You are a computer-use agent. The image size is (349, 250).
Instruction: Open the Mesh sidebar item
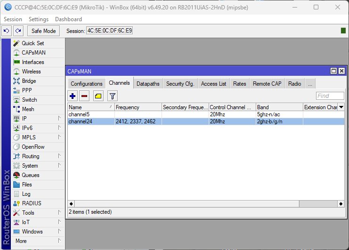click(x=38, y=109)
